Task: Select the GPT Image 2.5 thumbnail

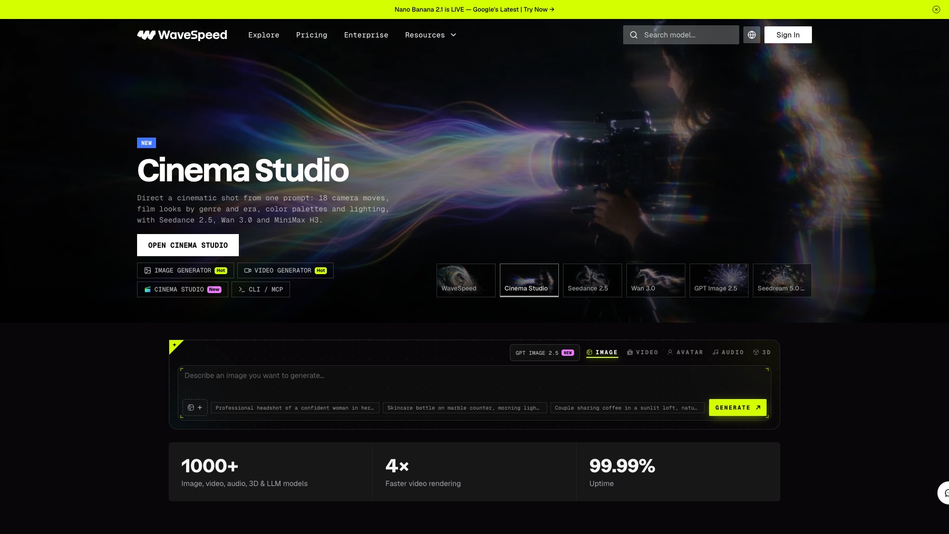Action: tap(719, 280)
